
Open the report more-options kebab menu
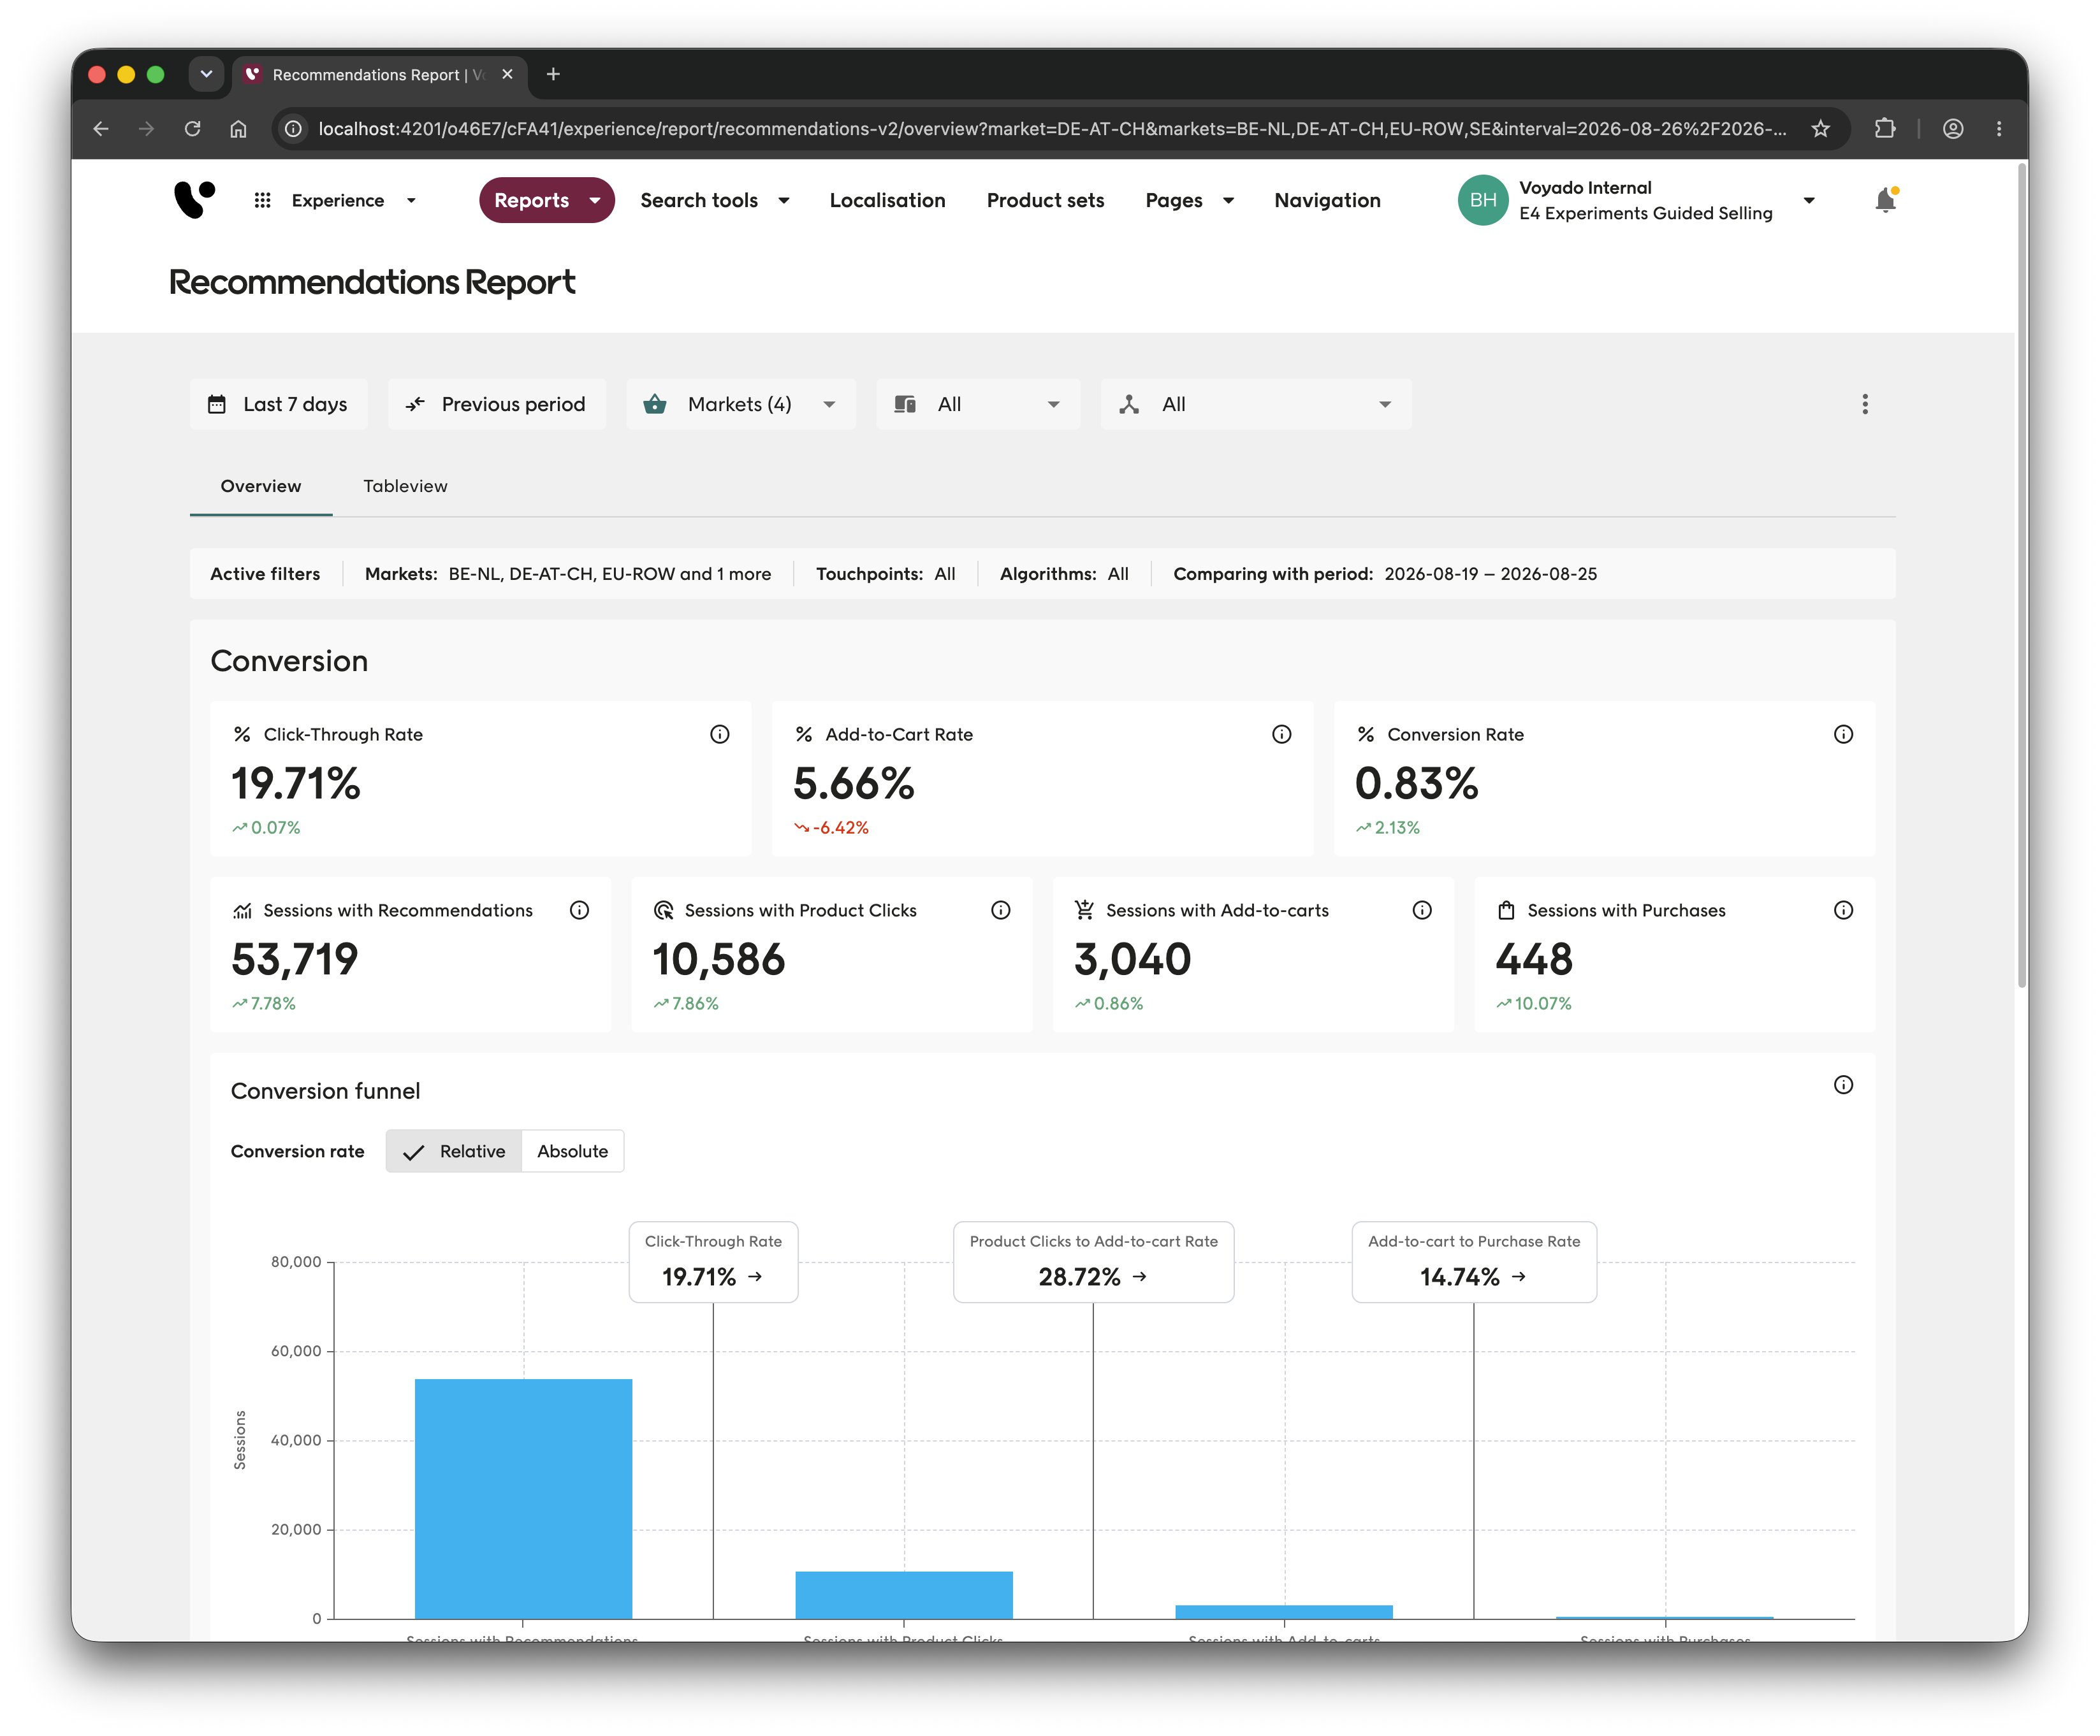pos(1865,404)
